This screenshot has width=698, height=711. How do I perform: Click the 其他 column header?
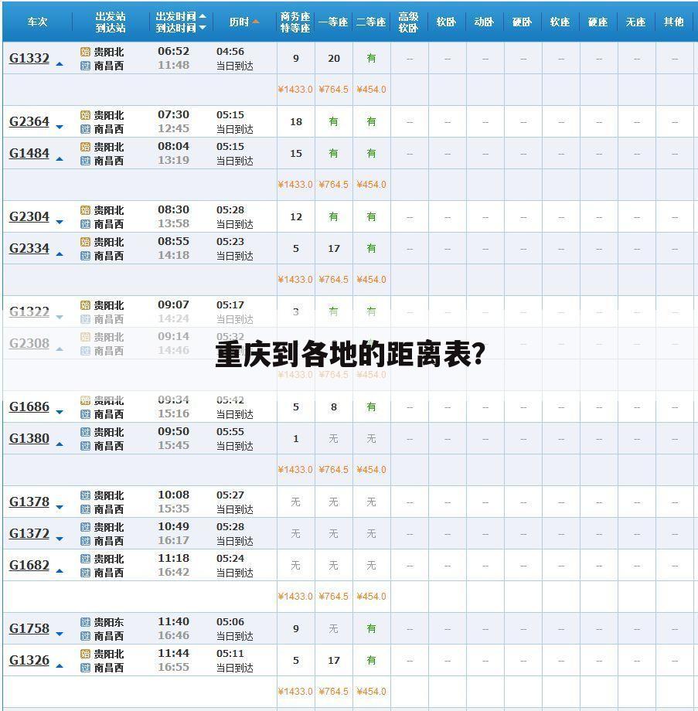tap(673, 22)
